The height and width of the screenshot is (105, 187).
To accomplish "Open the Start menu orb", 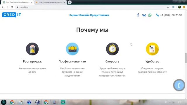I will (4, 102).
